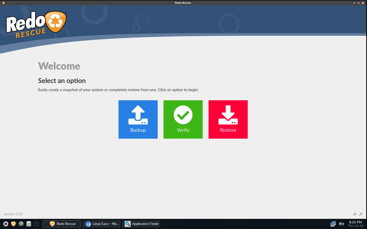Open the file manager cabinet icon
367x229 pixels.
click(x=29, y=224)
